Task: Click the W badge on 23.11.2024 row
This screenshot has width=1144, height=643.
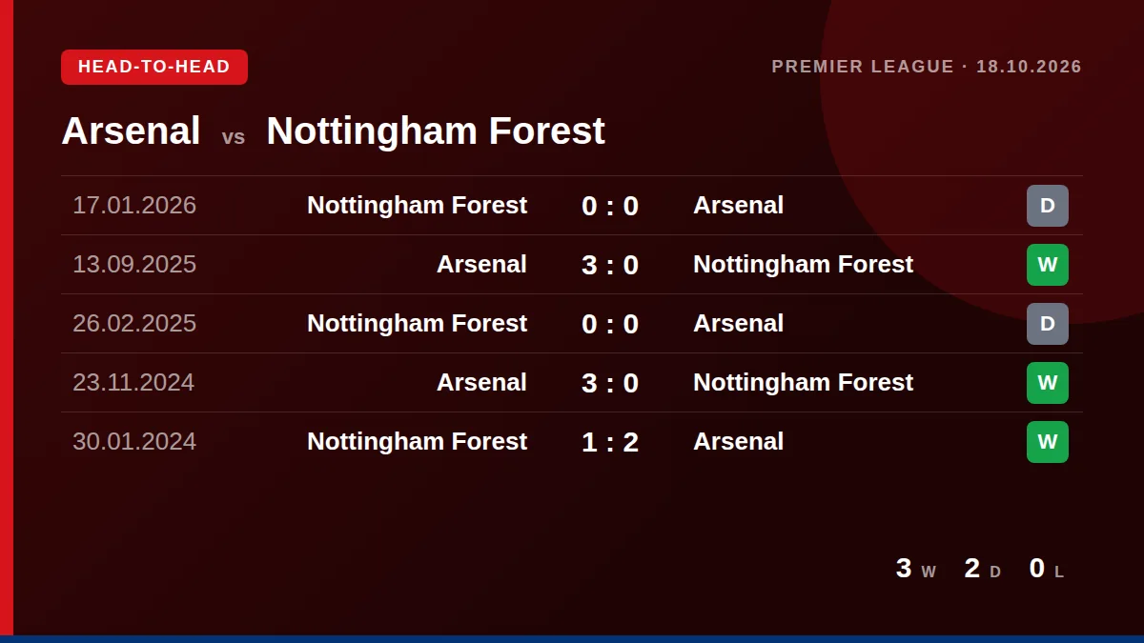Action: (x=1047, y=383)
